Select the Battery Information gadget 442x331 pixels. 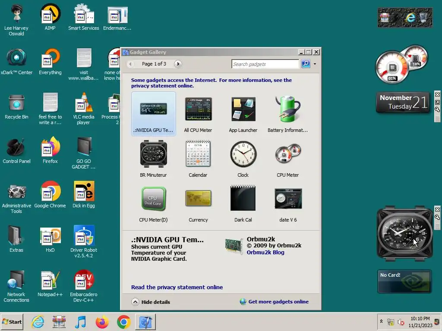click(288, 114)
